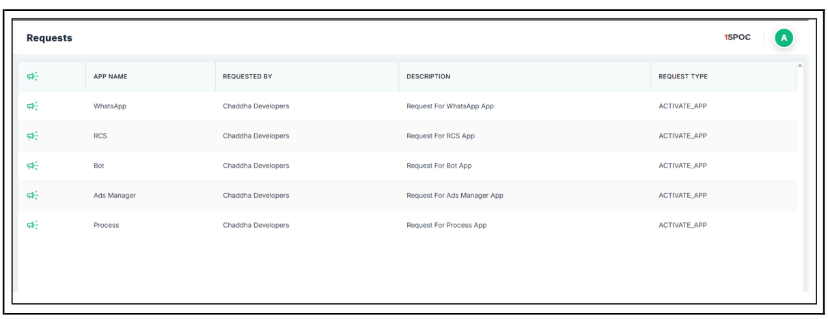Click 'Request For RCS App' description

click(441, 136)
